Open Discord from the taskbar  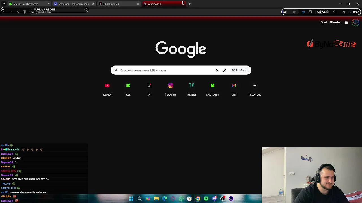(x=214, y=198)
